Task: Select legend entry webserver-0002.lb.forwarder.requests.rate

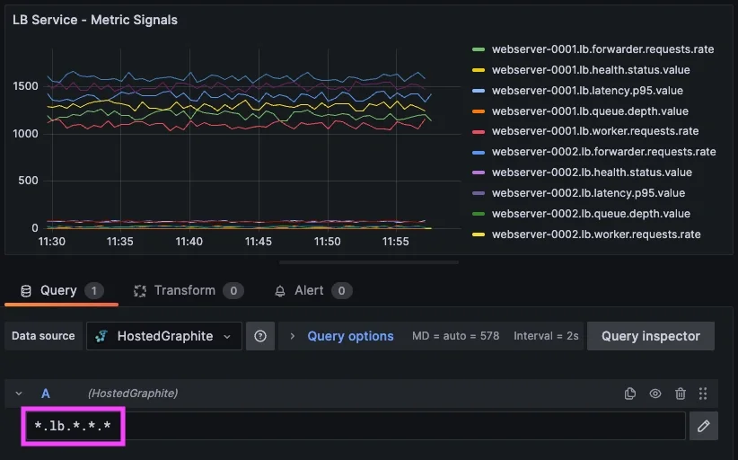Action: pos(604,152)
